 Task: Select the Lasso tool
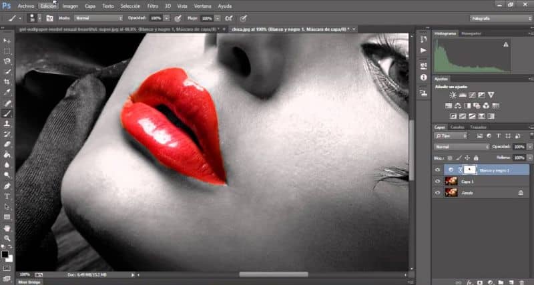[x=7, y=61]
